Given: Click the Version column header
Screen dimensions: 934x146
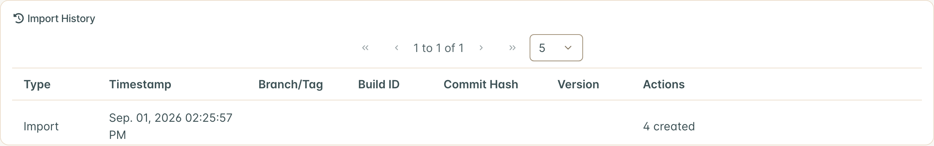Looking at the screenshot, I should (578, 84).
